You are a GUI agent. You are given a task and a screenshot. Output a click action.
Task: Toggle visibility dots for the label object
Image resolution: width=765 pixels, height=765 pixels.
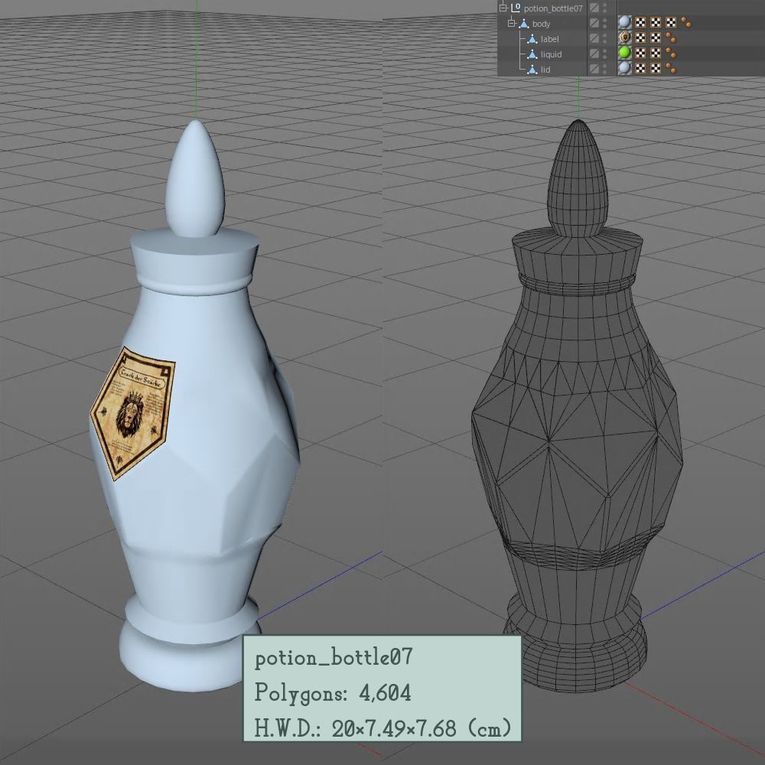(605, 38)
